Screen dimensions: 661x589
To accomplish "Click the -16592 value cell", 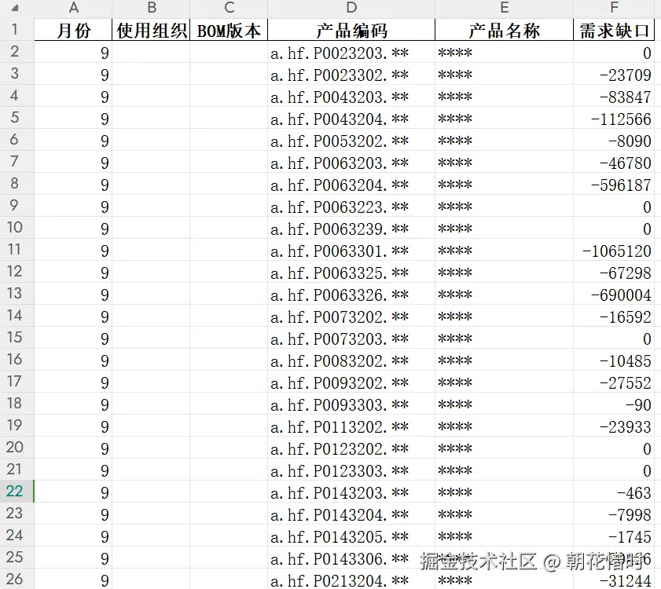I will pyautogui.click(x=614, y=316).
